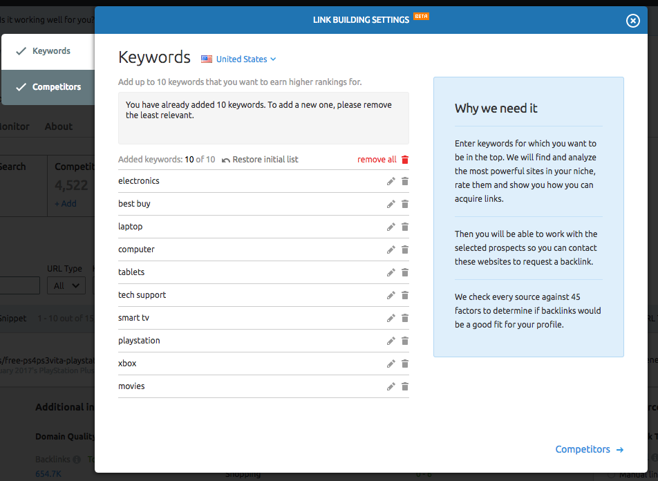Screen dimensions: 658x481
Task: Click the Backlinks info icon
Action: coord(76,460)
